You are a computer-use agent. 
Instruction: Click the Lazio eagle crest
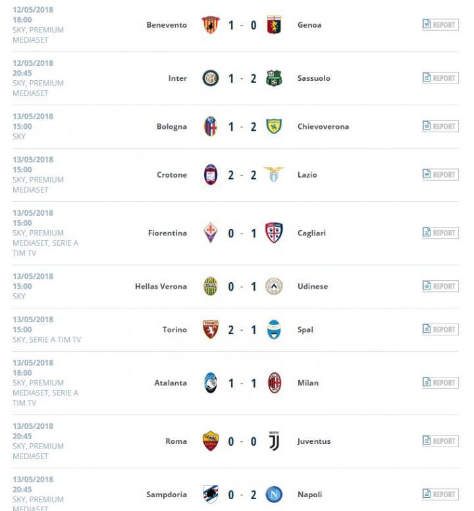(x=274, y=175)
